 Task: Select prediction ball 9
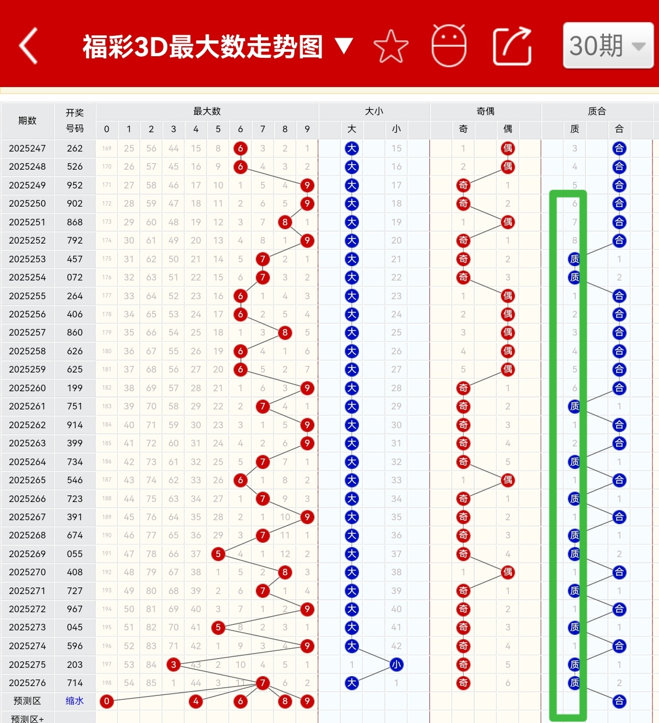click(307, 702)
